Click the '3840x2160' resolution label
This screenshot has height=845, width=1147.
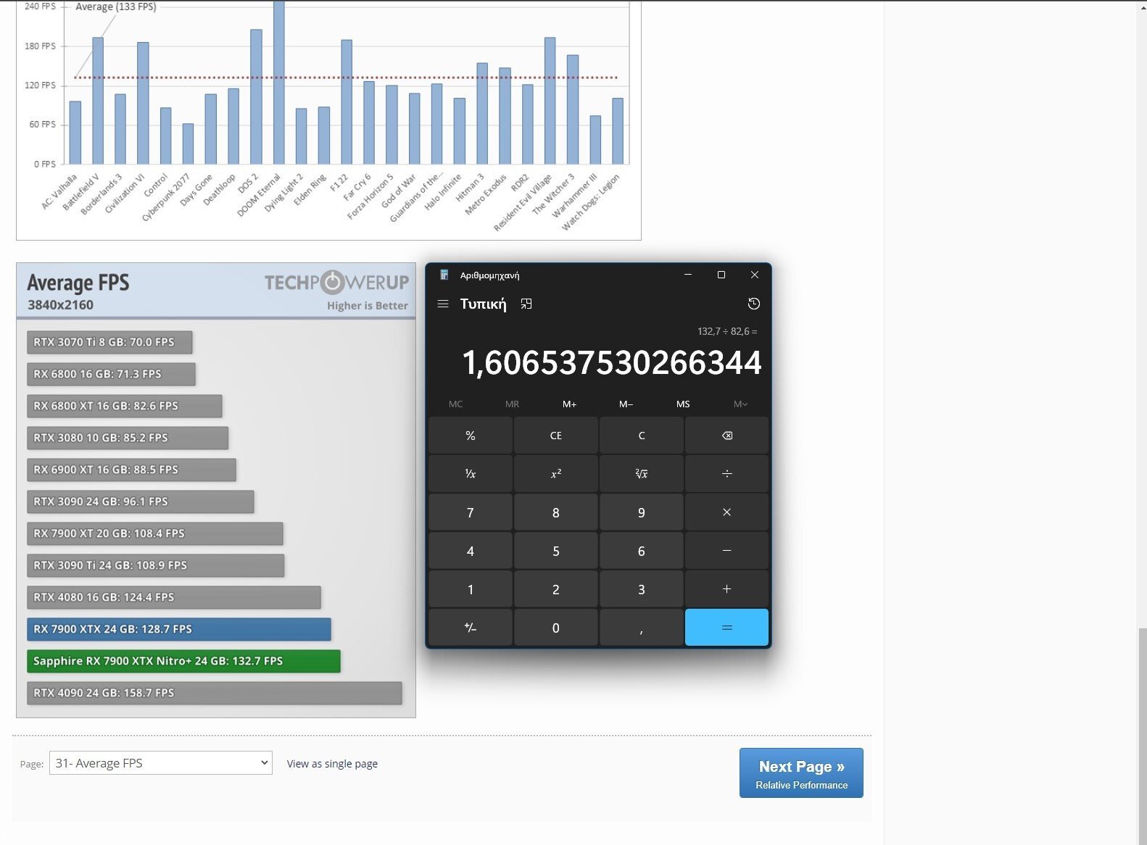[60, 305]
